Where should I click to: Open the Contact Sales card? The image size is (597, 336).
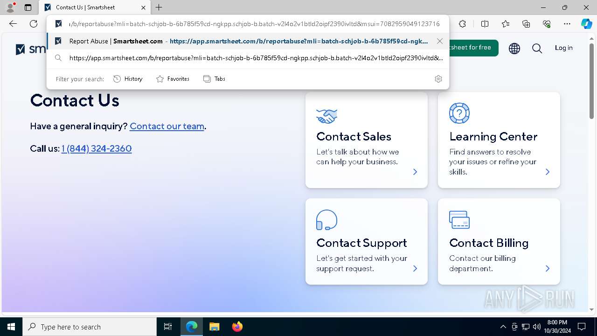pos(367,140)
